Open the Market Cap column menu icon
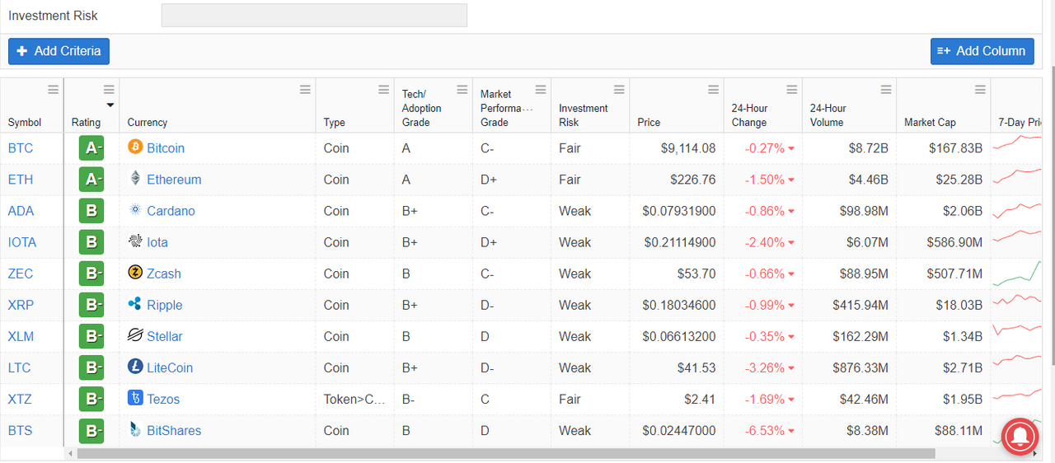1055x463 pixels. (980, 90)
